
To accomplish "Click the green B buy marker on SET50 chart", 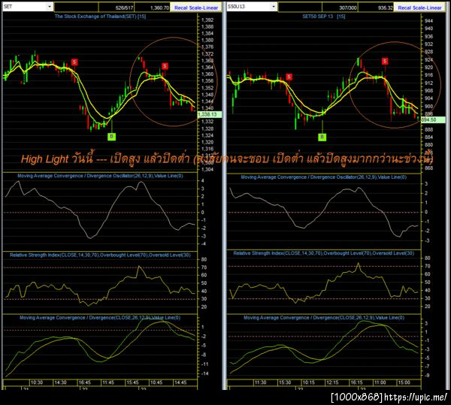I will (322, 137).
